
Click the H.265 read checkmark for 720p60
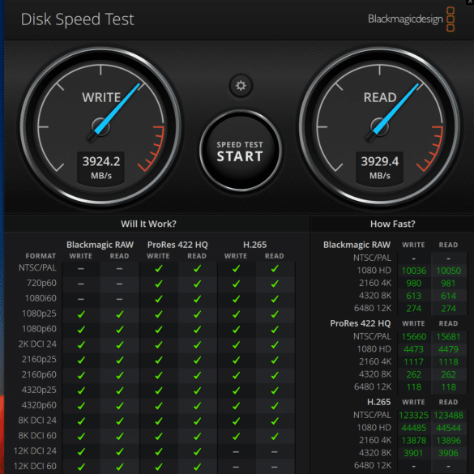275,284
